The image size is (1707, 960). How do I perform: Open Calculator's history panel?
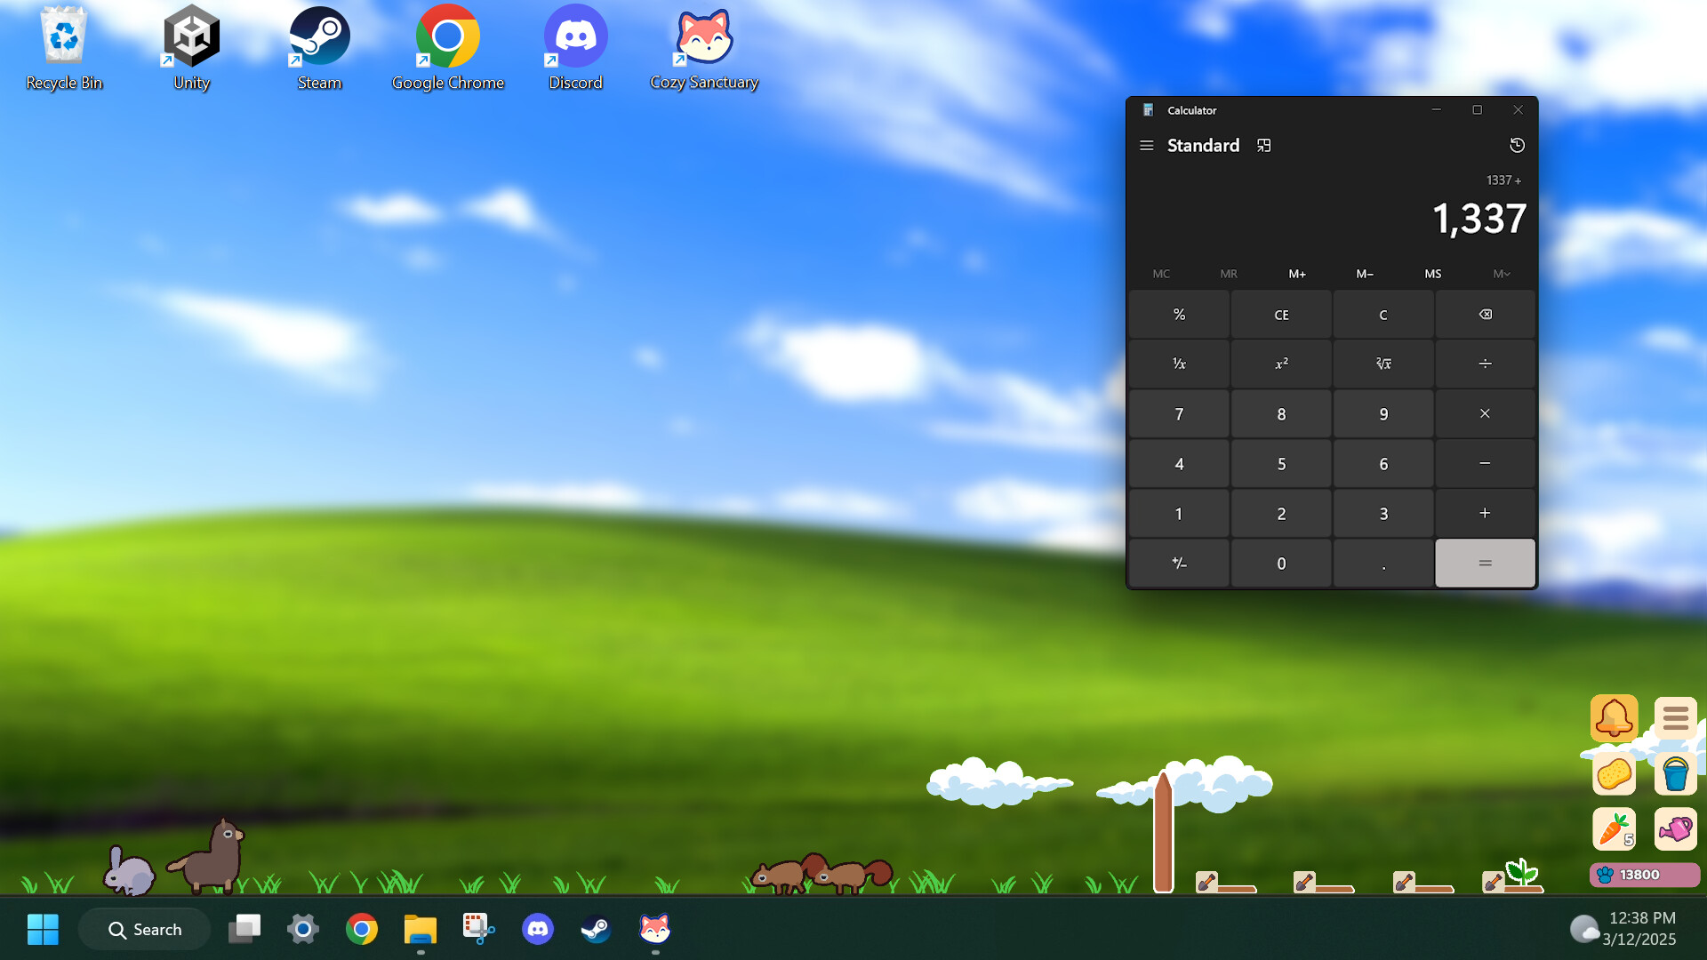point(1517,145)
